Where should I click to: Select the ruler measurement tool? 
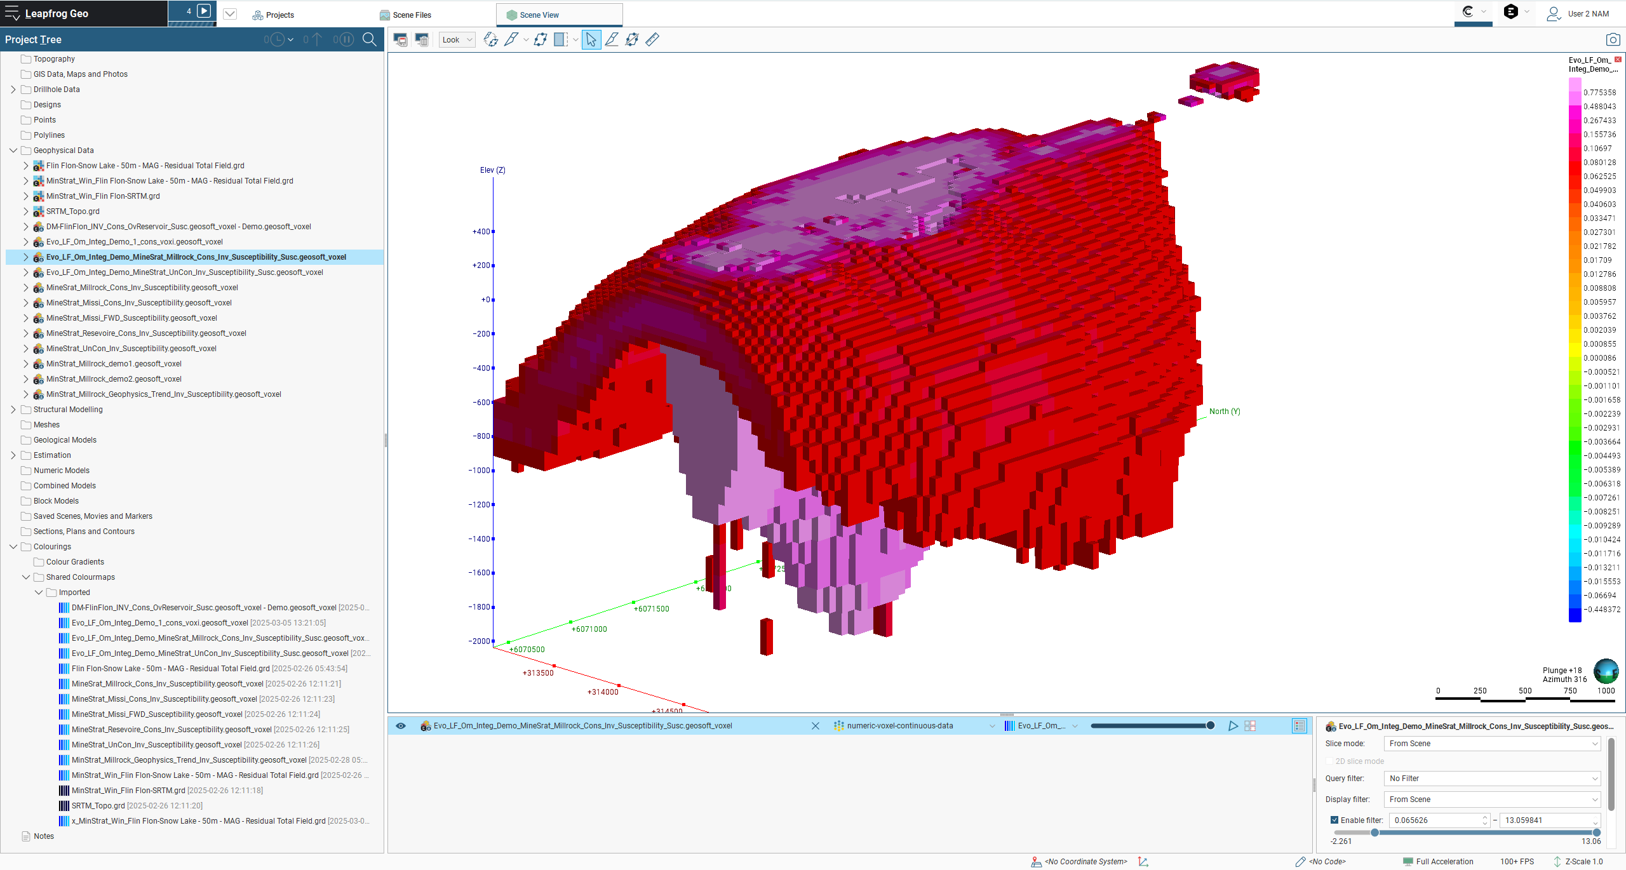(x=652, y=39)
